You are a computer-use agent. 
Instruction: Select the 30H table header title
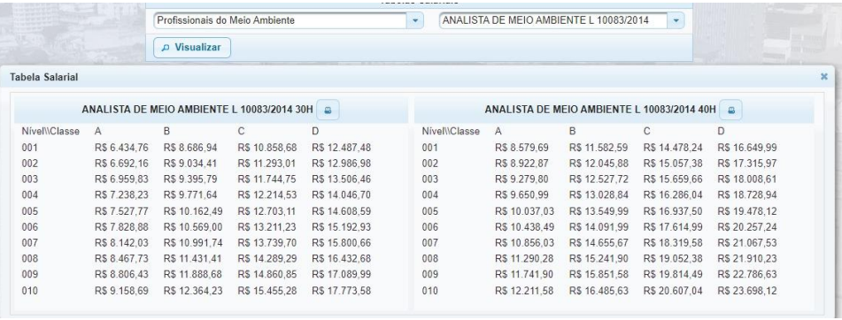(197, 110)
